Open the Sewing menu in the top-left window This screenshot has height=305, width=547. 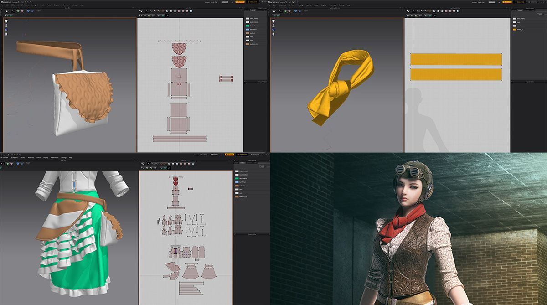[x=33, y=5]
